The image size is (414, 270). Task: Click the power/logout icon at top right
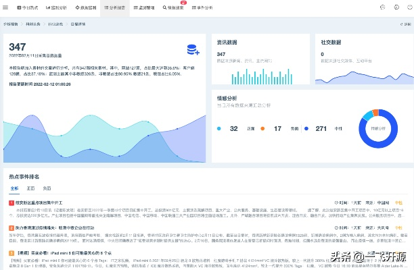tap(410, 7)
